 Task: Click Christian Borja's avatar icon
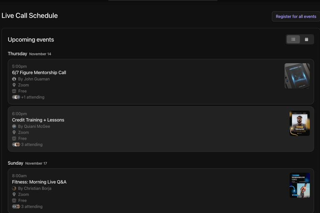click(14, 188)
